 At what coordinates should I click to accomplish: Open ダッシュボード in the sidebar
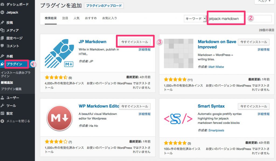pyautogui.click(x=18, y=4)
